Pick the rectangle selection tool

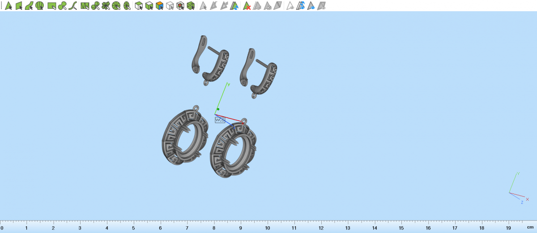click(51, 6)
